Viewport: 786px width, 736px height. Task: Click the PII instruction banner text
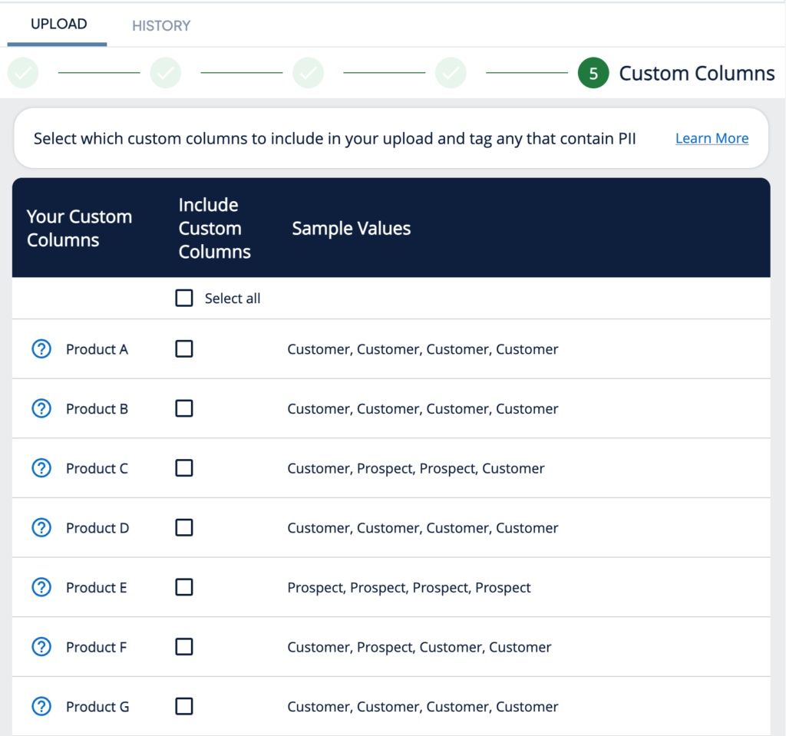click(335, 138)
